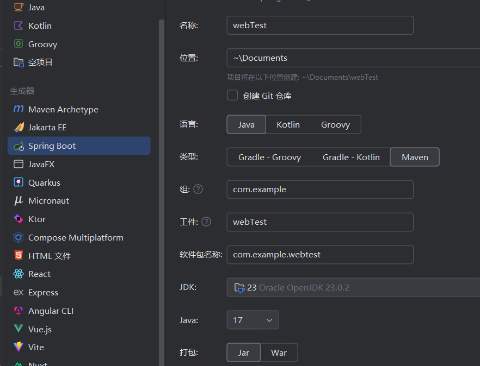Select the React list entry
The image size is (480, 366).
pyautogui.click(x=79, y=274)
